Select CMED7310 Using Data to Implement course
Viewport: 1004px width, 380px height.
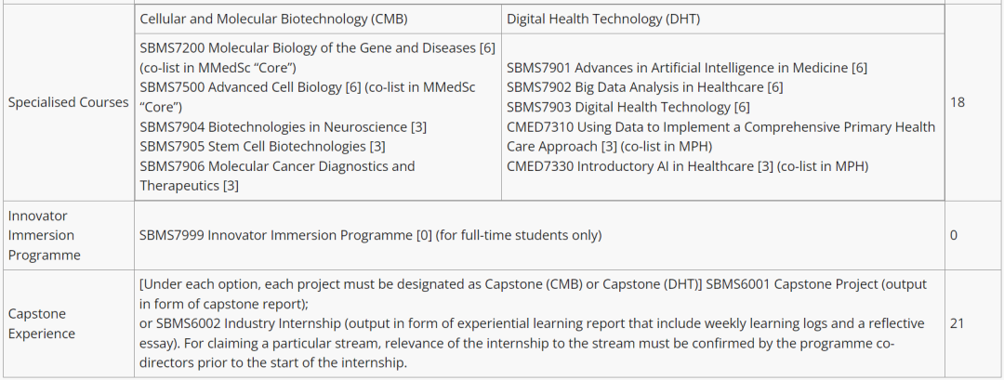tap(720, 127)
